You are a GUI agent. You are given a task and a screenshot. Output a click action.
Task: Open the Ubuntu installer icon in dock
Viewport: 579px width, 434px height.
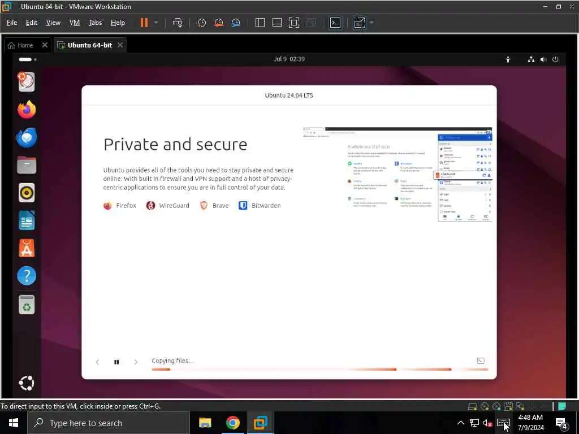point(27,81)
